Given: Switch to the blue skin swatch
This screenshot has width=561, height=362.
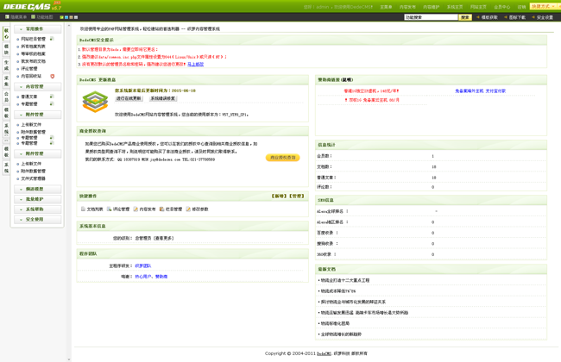Looking at the screenshot, I should pos(66,17).
